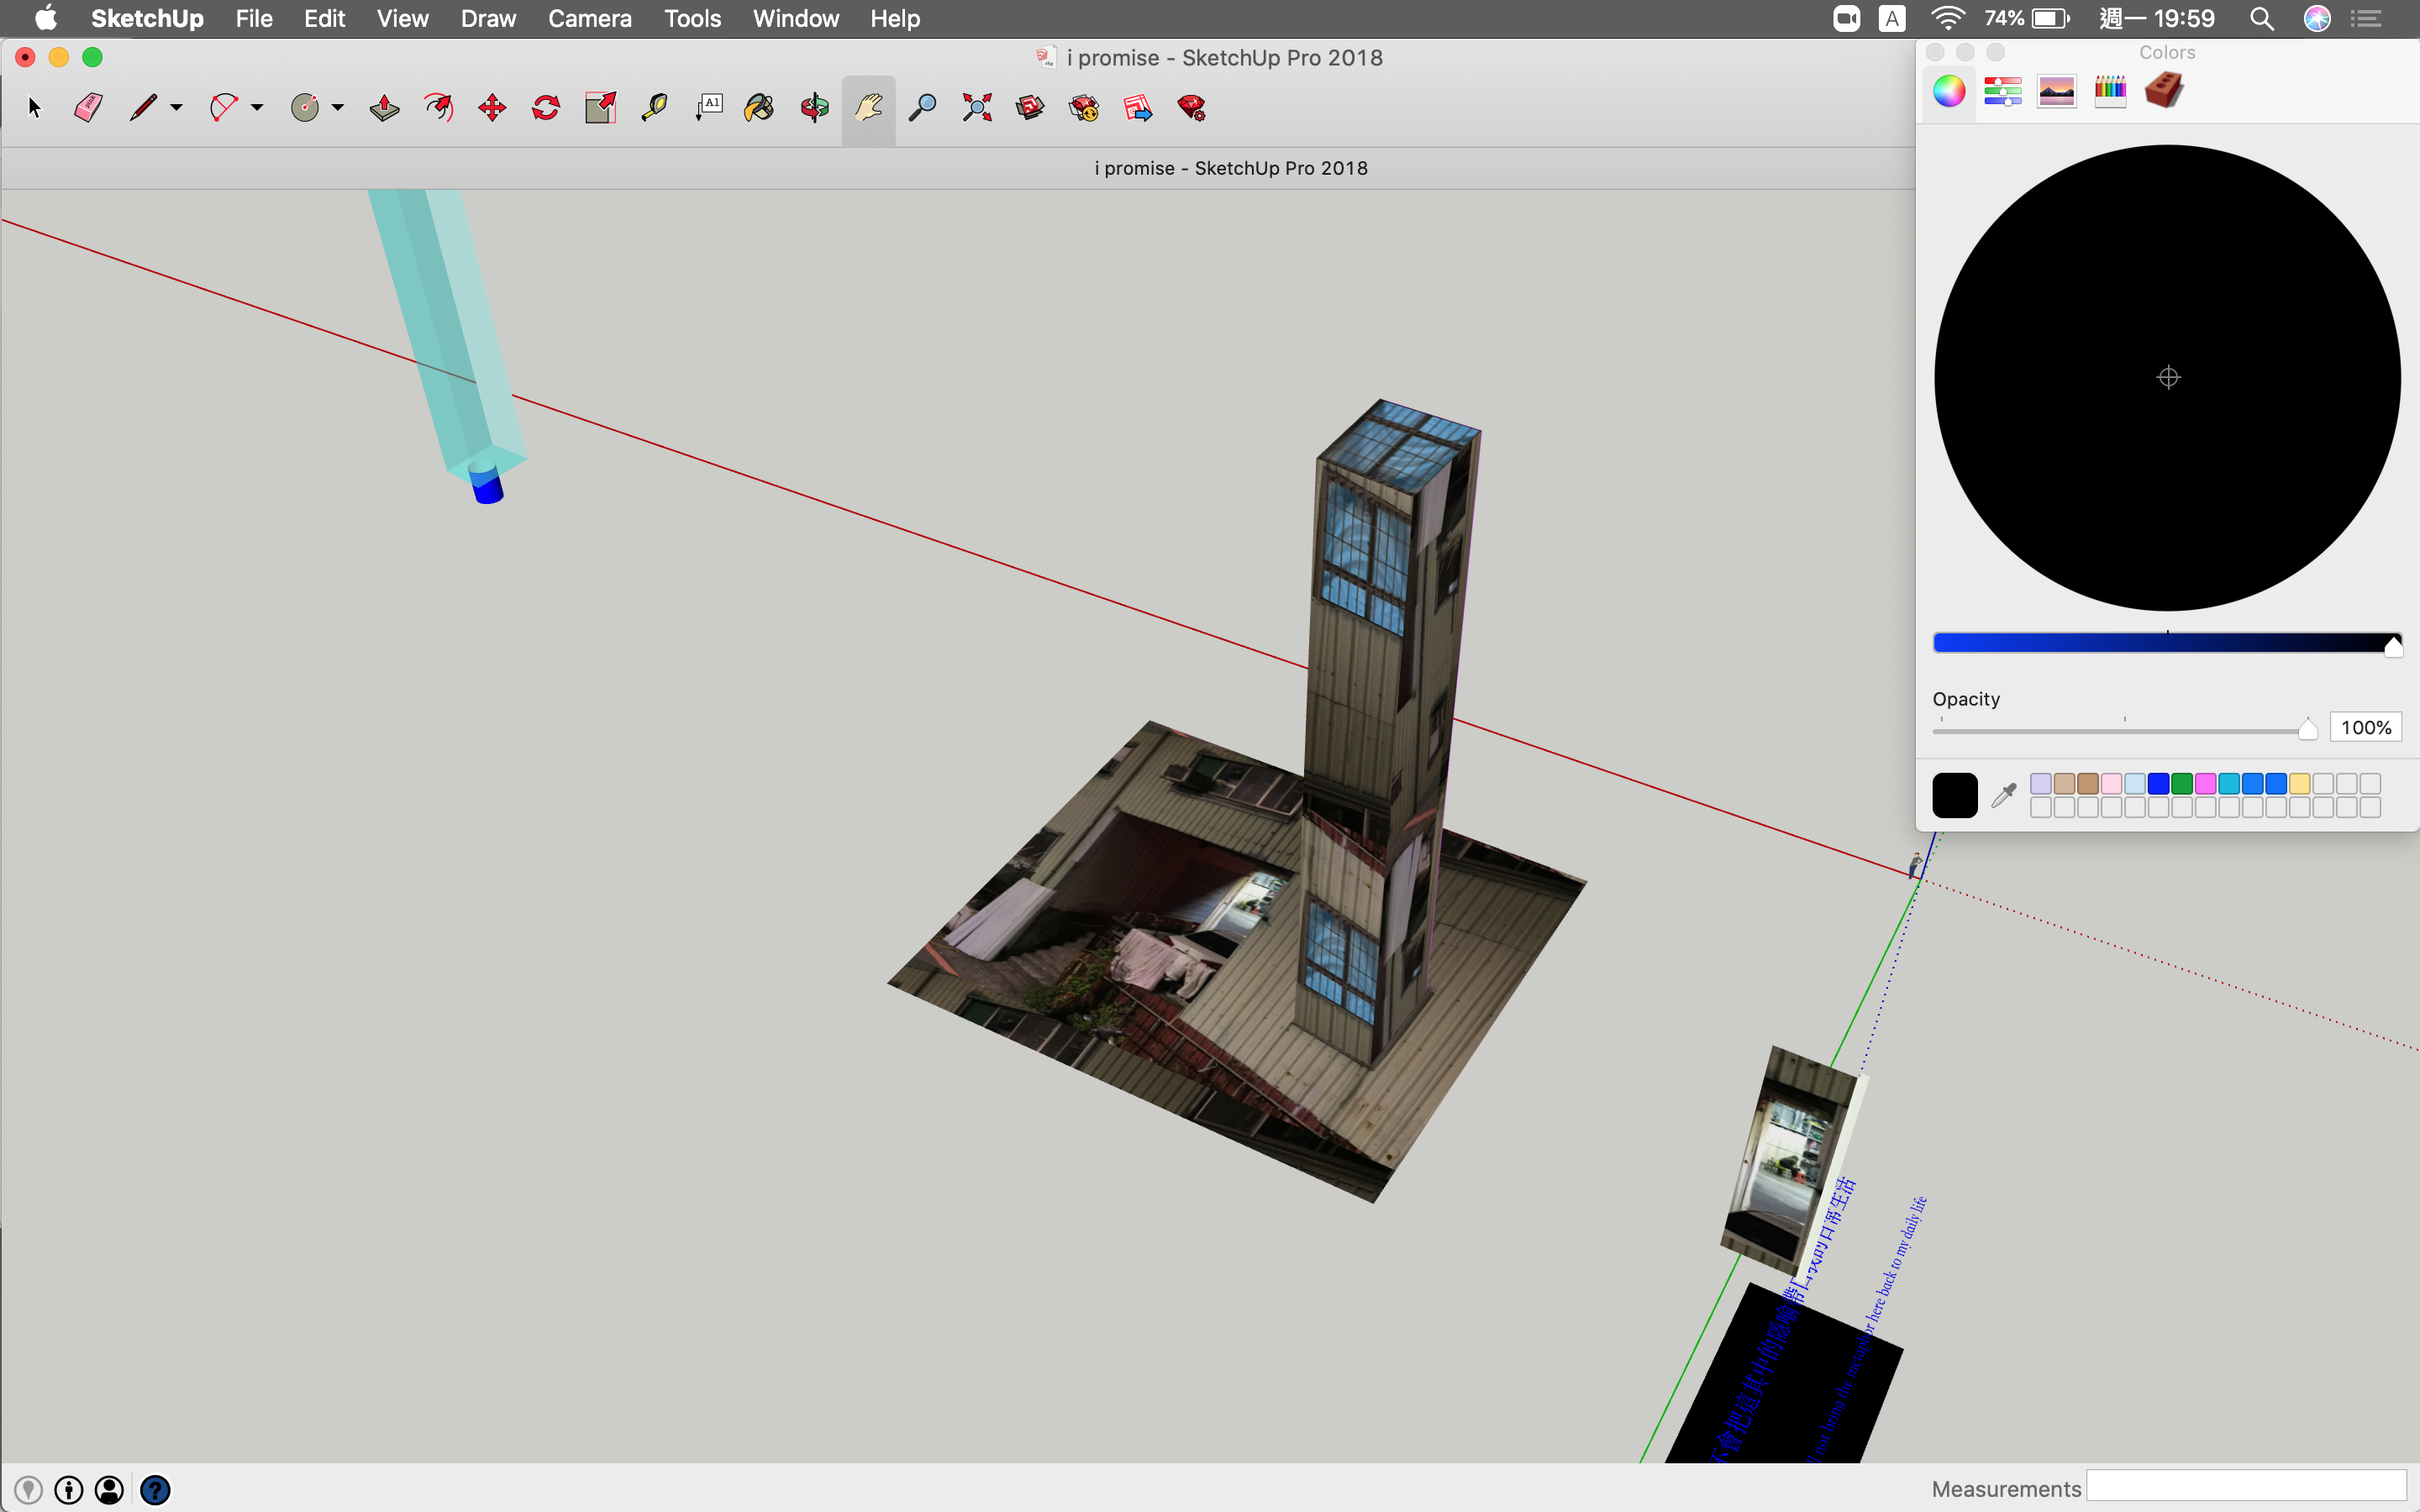Switch to the color sliders picker mode
The image size is (2420, 1512).
(2003, 91)
